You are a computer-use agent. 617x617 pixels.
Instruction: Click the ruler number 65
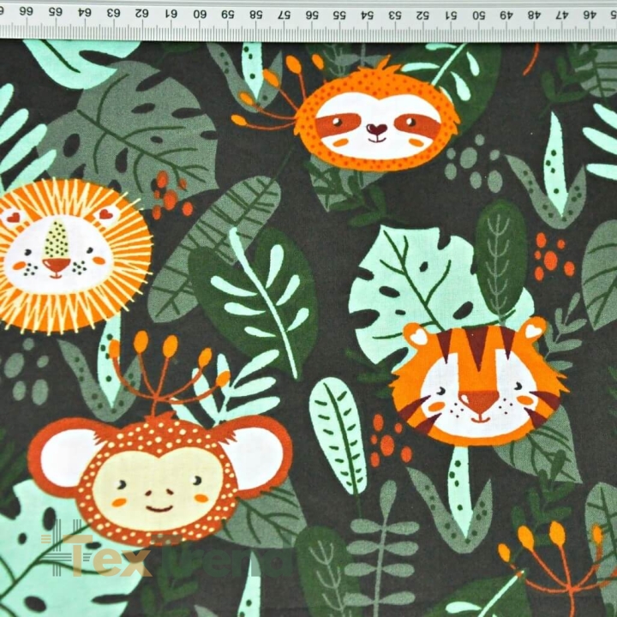click(x=56, y=12)
